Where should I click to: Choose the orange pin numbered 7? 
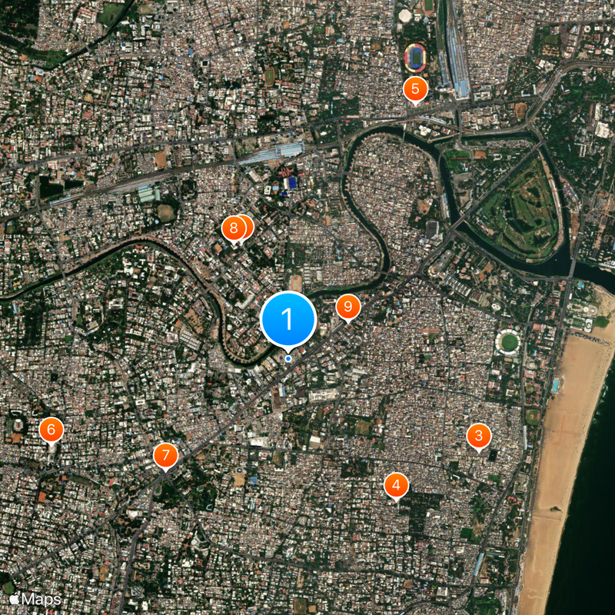pyautogui.click(x=165, y=455)
